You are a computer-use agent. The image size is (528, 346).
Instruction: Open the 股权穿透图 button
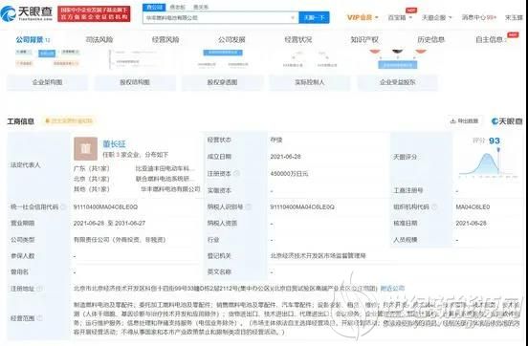222,82
